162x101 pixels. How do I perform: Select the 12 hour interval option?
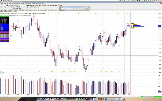(x=49, y=10)
